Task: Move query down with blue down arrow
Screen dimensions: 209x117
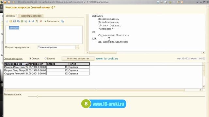Action: point(33,21)
